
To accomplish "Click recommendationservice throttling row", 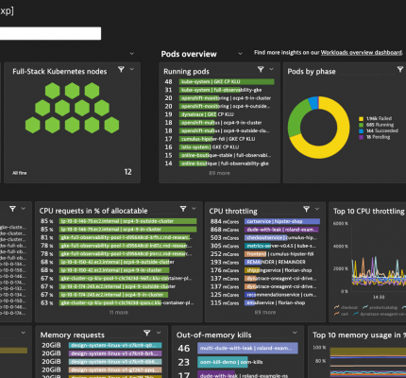I will pos(265,295).
